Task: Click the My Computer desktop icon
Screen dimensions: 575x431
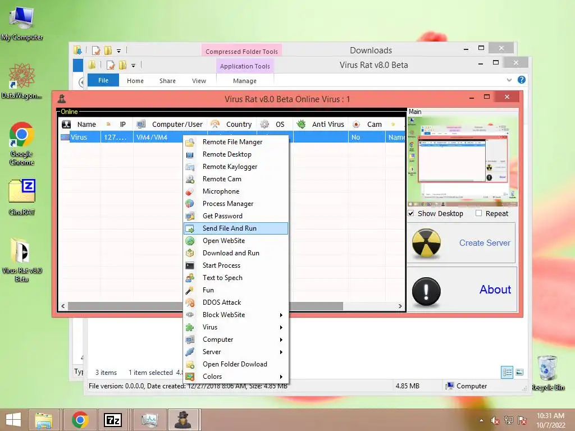Action: coord(22,24)
